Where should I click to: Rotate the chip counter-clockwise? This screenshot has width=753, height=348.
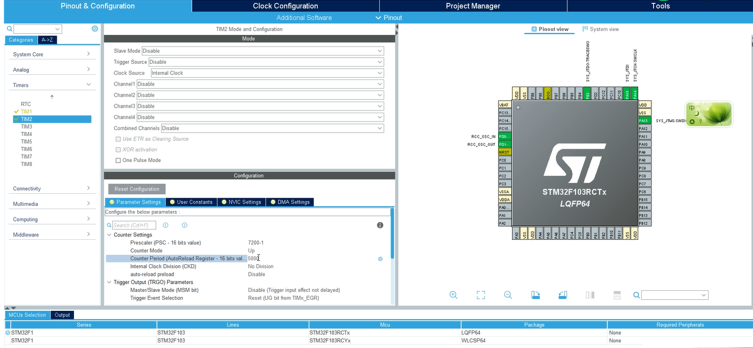[563, 295]
